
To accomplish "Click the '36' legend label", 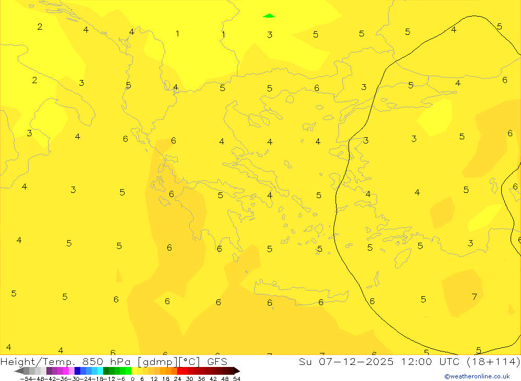I will pyautogui.click(x=201, y=379).
